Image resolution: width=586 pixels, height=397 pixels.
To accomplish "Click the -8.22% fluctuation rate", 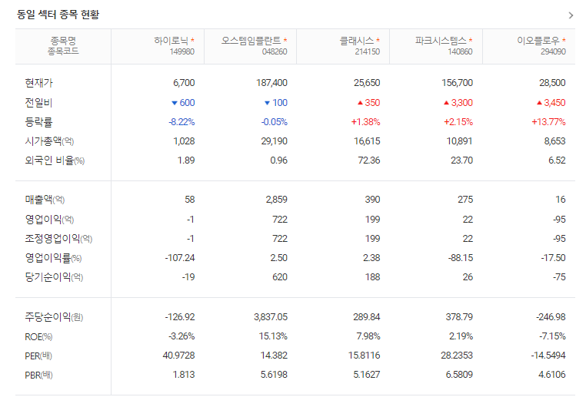I will pyautogui.click(x=181, y=122).
